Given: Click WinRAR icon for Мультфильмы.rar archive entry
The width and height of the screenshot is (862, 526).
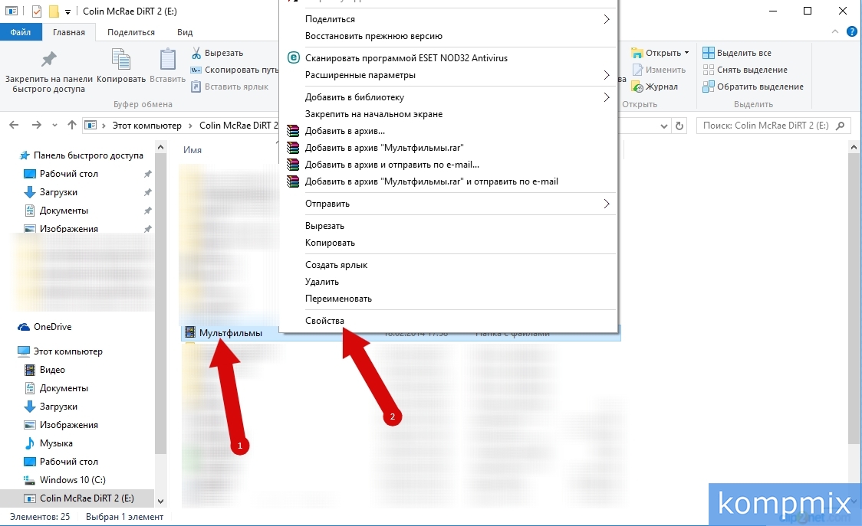Looking at the screenshot, I should point(293,148).
